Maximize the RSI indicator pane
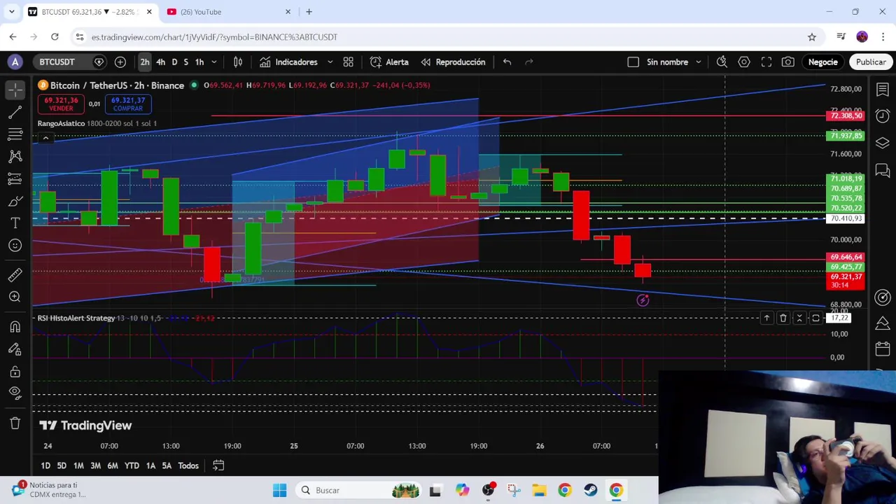The height and width of the screenshot is (504, 896). pyautogui.click(x=815, y=318)
